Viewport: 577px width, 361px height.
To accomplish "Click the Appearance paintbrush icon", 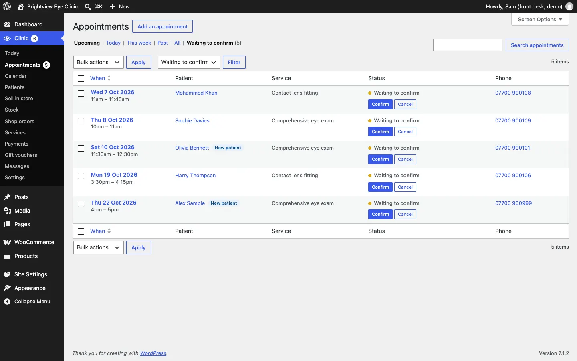I will [7, 288].
